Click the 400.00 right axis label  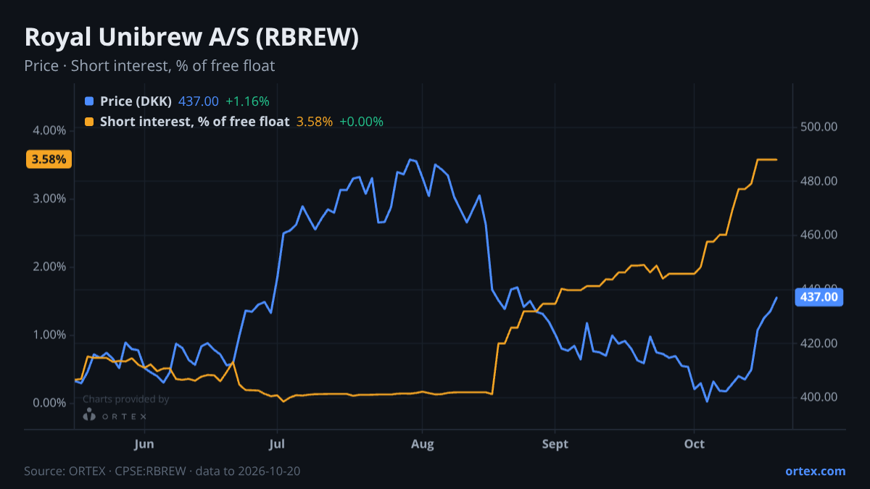(x=819, y=397)
